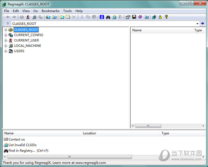
Task: Click the gray find next icon
Action: (x=120, y=17)
